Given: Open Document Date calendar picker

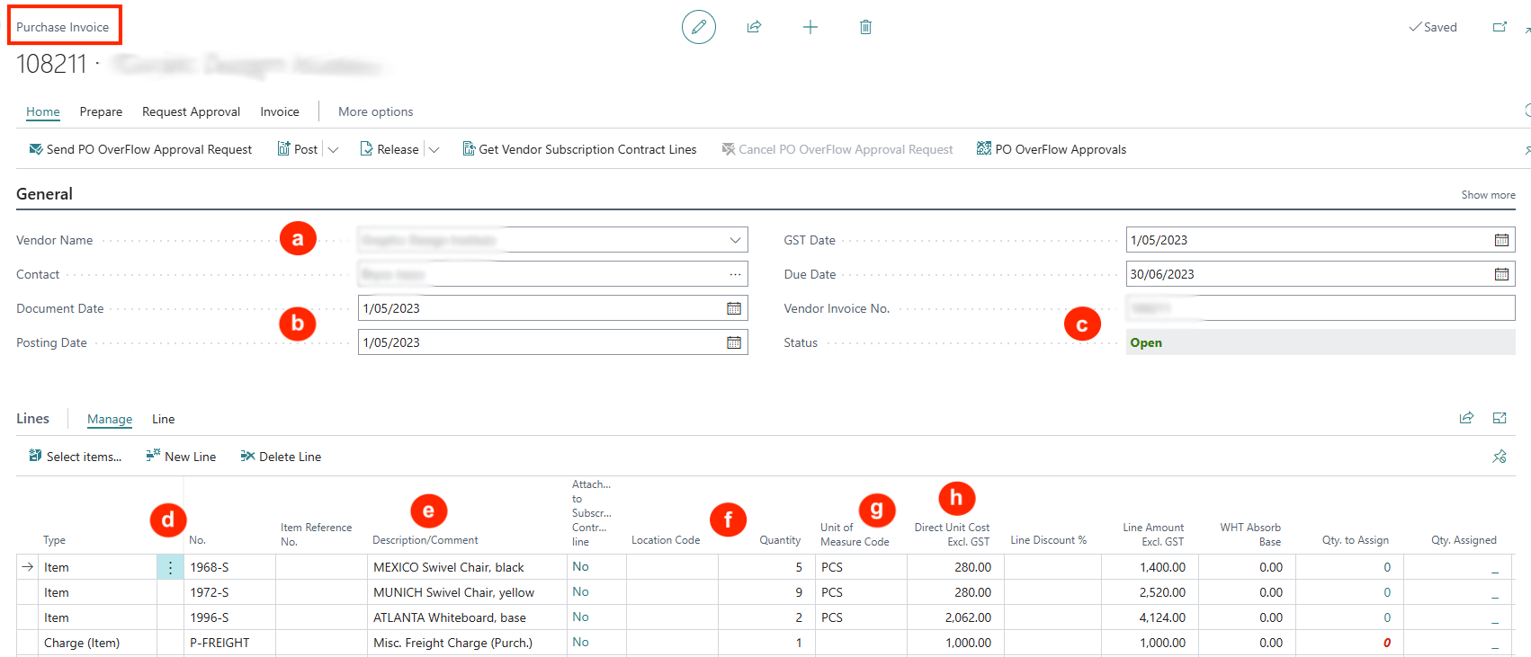Looking at the screenshot, I should pyautogui.click(x=734, y=308).
